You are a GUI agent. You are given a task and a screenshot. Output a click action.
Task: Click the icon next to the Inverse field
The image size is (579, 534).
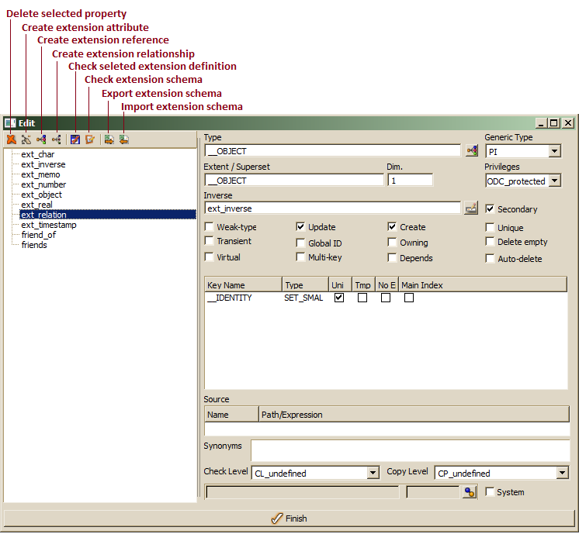(x=470, y=208)
